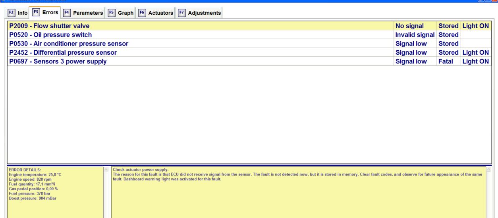Click the F5 key icon beside Graph
Viewport: 498px width, 218px height.
coord(111,13)
